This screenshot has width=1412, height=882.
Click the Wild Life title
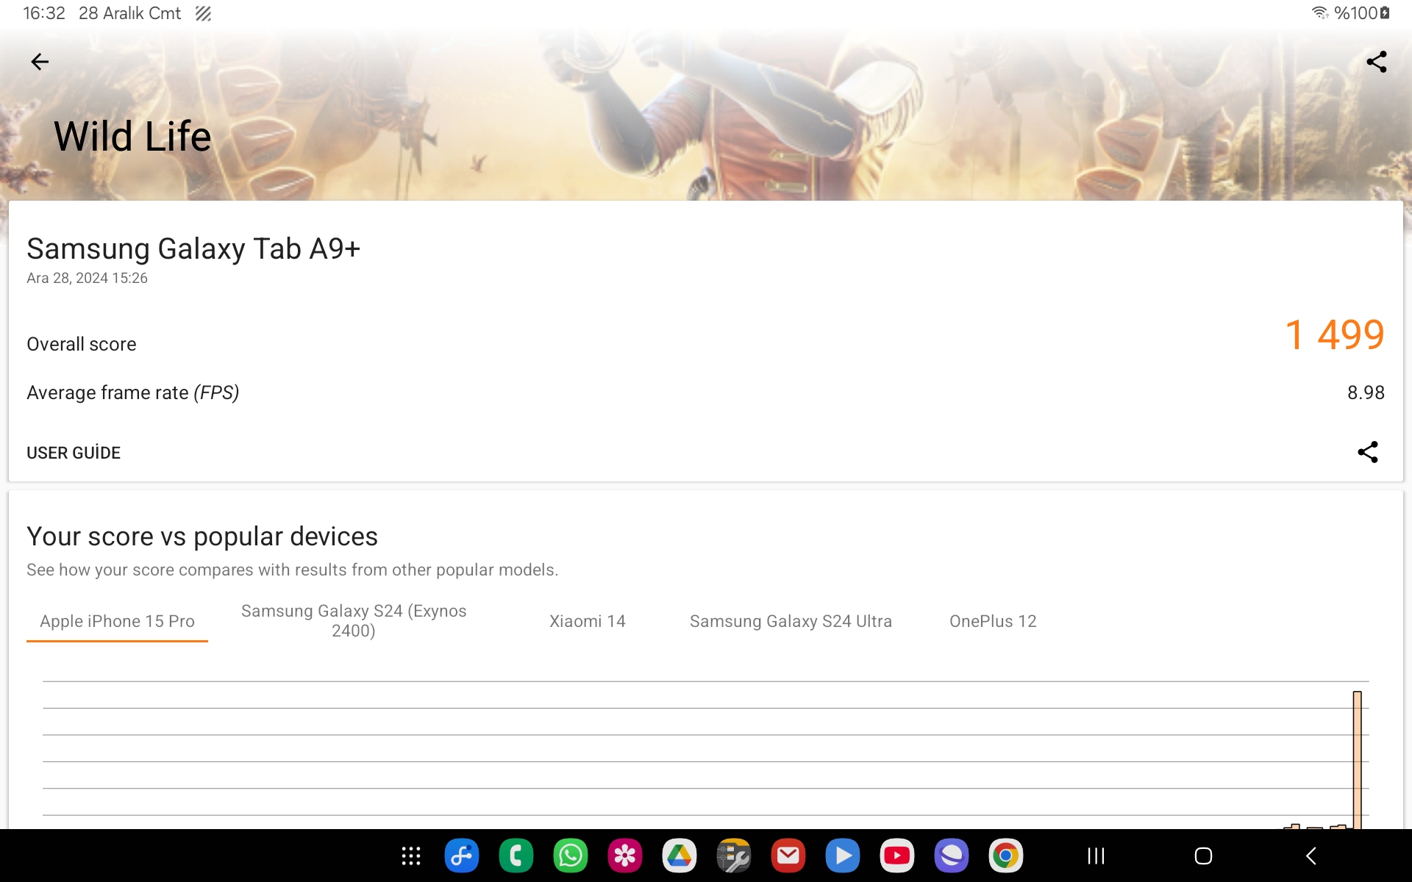point(132,137)
